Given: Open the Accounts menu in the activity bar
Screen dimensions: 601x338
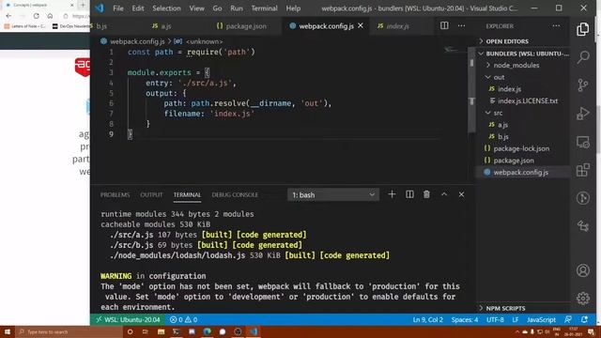Looking at the screenshot, I should pos(582,270).
